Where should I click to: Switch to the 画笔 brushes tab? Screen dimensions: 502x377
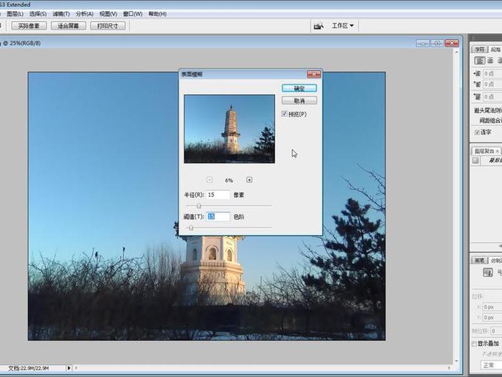point(479,260)
